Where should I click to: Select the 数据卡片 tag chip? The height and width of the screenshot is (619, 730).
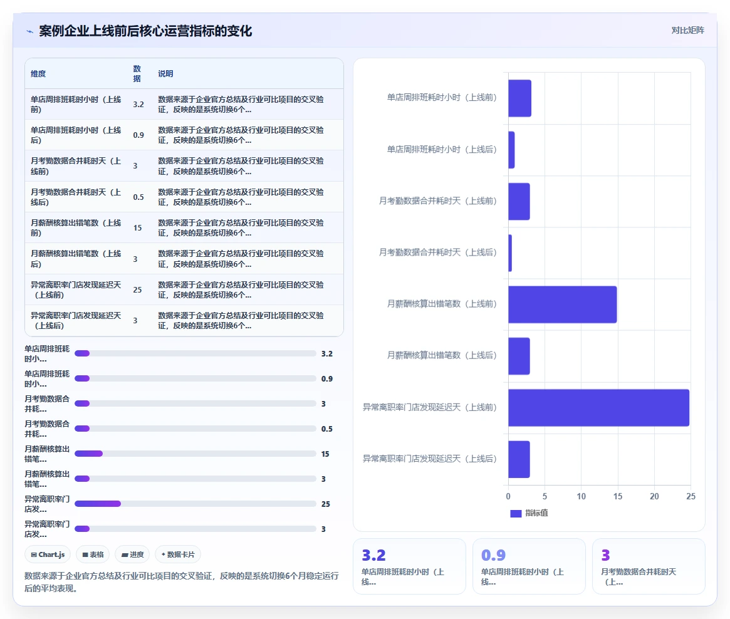[178, 554]
